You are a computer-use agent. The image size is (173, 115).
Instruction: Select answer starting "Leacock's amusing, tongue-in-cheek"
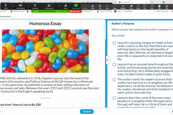click(114, 43)
